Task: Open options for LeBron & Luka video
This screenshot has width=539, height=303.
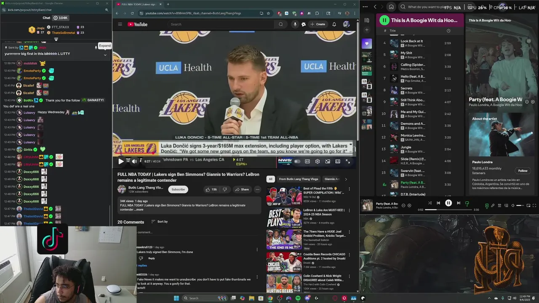Action: 349,211
